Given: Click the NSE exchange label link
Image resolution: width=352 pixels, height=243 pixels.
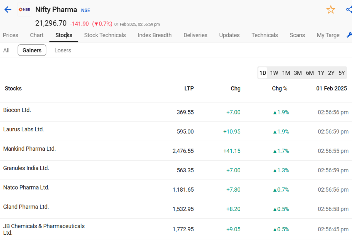Looking at the screenshot, I should pos(86,10).
